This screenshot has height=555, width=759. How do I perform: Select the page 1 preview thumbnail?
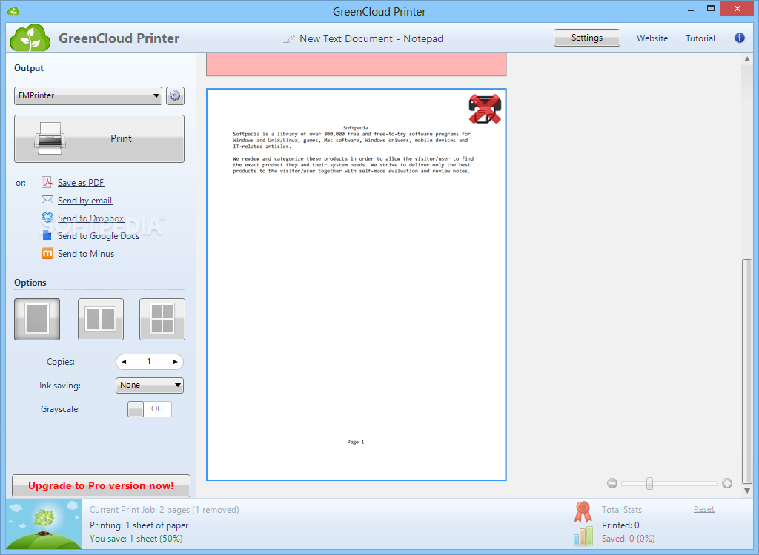click(357, 284)
